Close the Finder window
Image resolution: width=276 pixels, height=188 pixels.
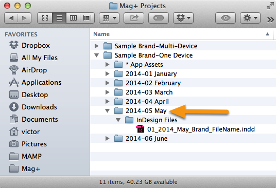pyautogui.click(x=7, y=6)
